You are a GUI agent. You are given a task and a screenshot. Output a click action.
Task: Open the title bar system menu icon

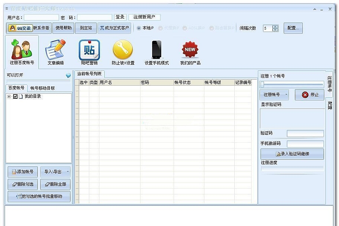[7, 9]
